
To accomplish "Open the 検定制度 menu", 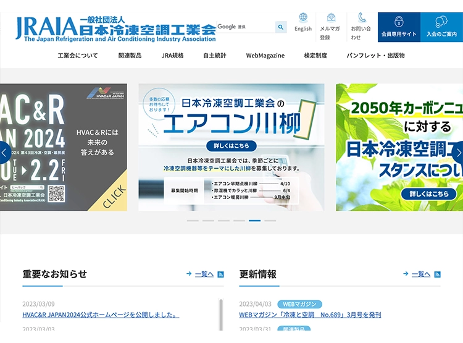I will click(315, 56).
